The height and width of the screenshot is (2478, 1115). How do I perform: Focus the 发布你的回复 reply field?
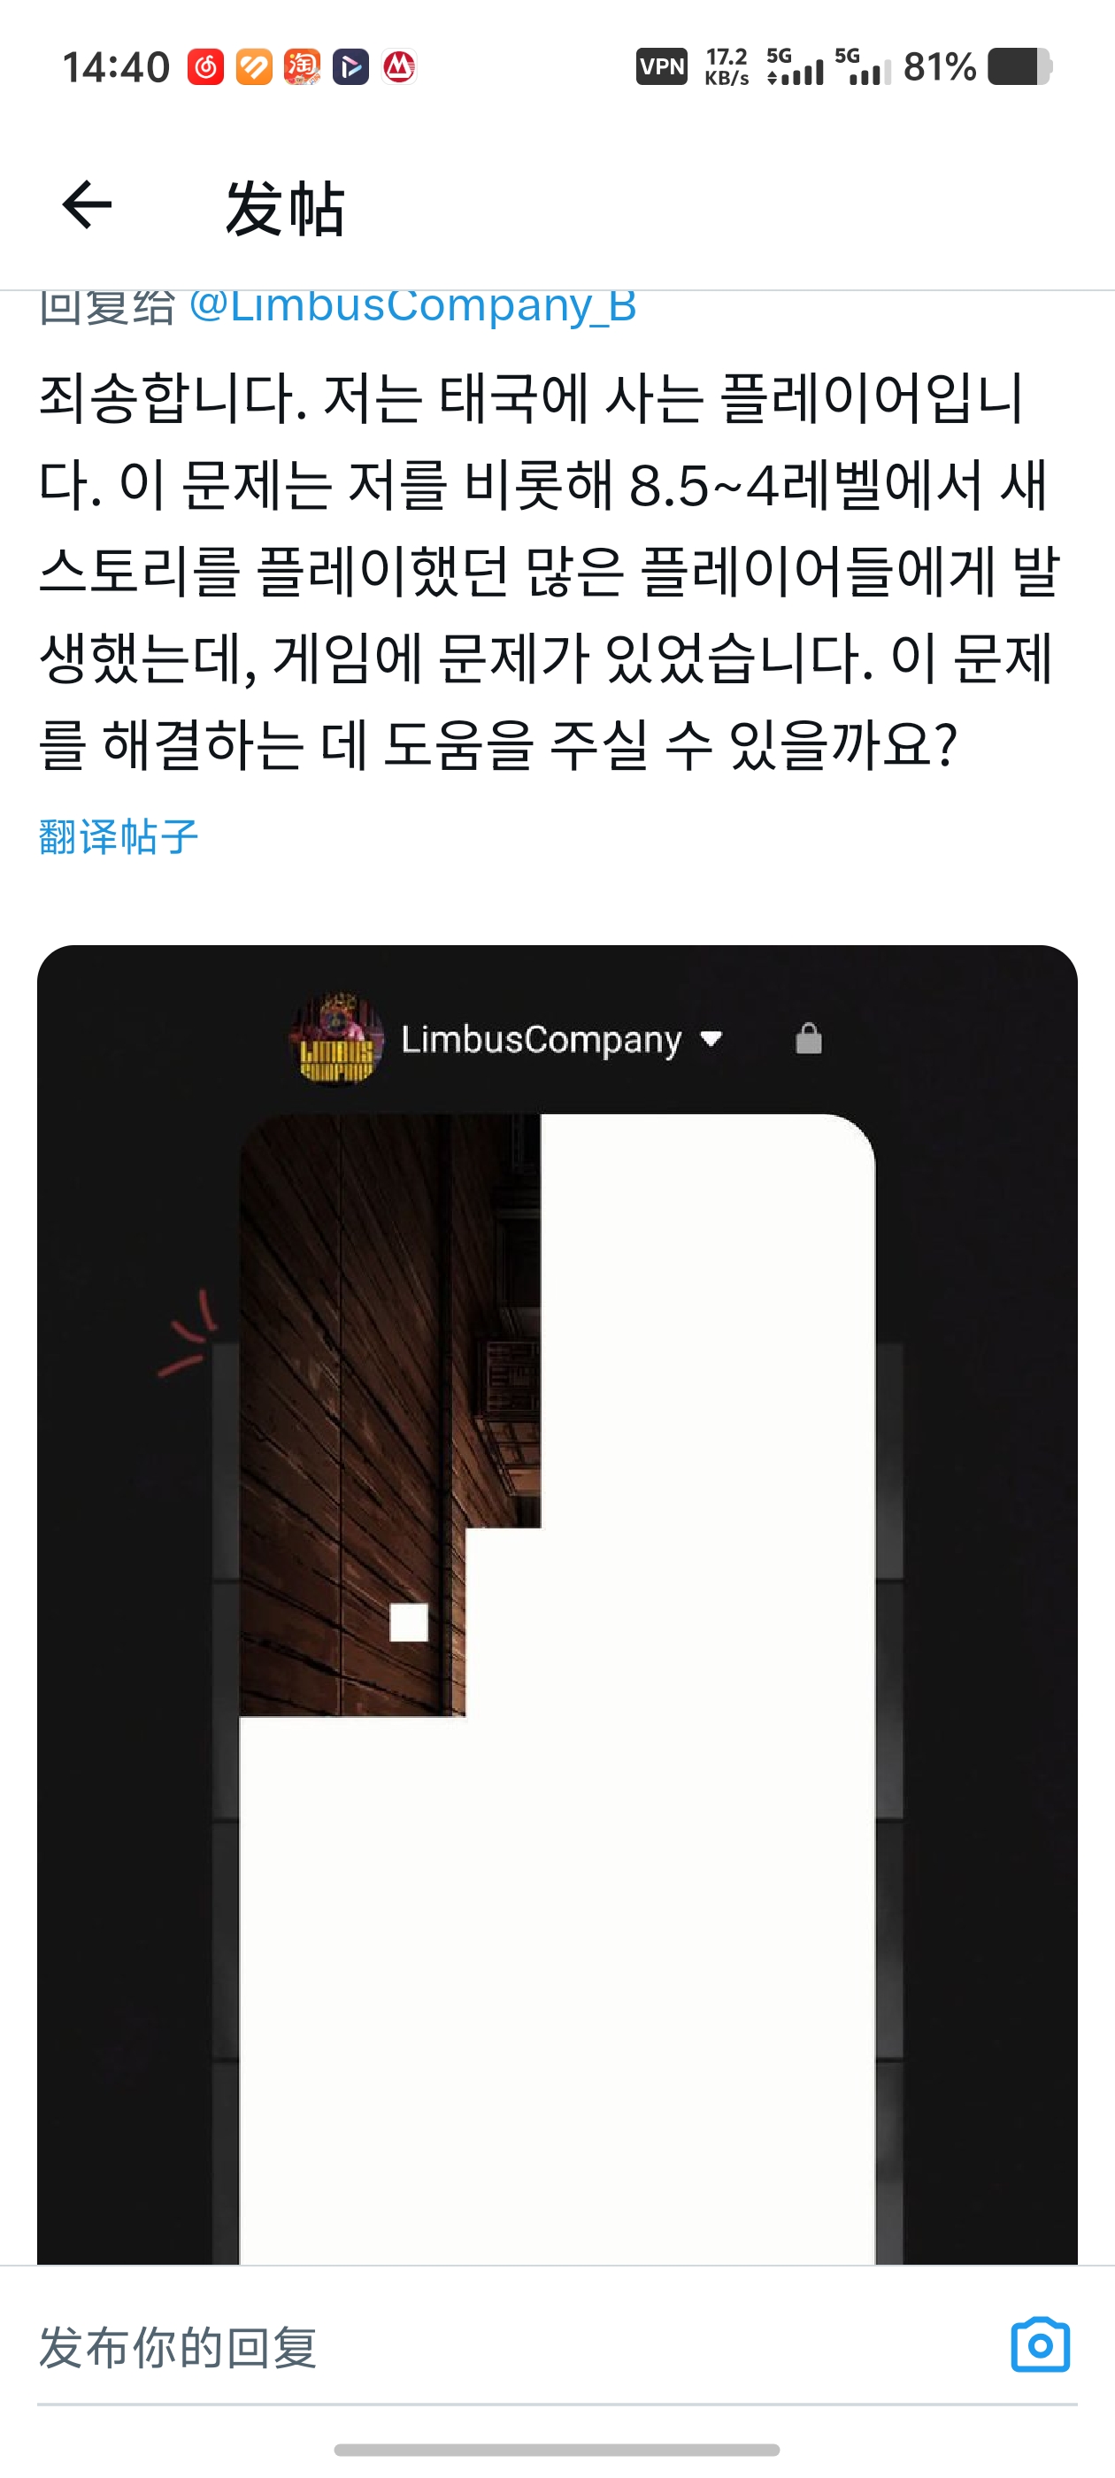[x=519, y=2347]
